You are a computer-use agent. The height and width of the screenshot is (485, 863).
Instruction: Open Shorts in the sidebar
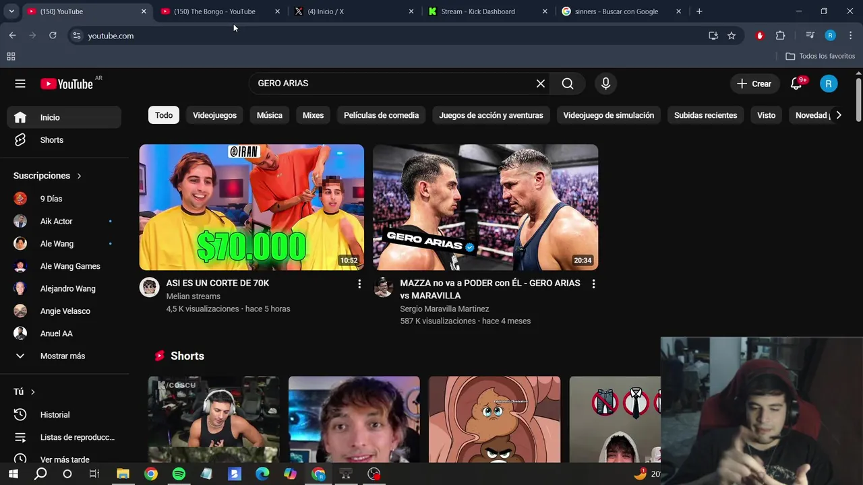65,140
